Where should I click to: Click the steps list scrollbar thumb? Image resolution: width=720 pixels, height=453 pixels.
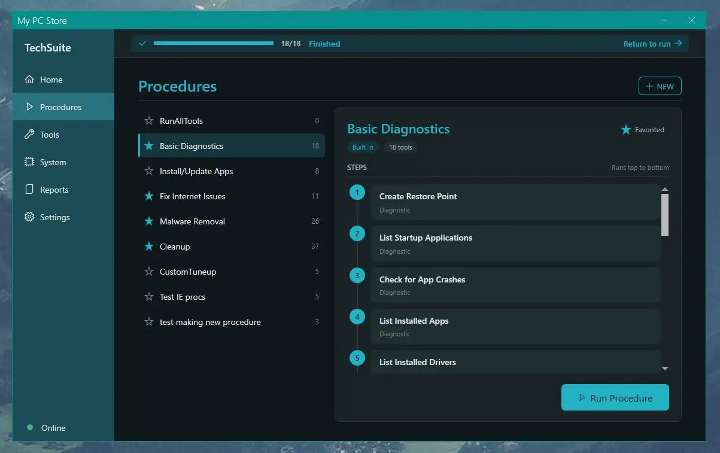click(665, 215)
